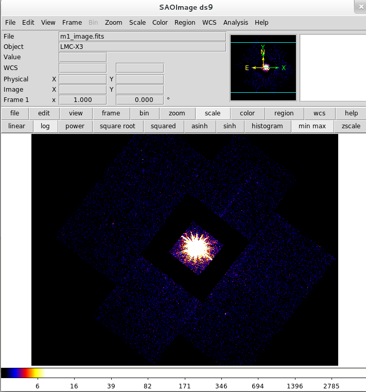This screenshot has width=366, height=392.
Task: Click the Frame 1 zoom value 1.000
Action: (83, 100)
